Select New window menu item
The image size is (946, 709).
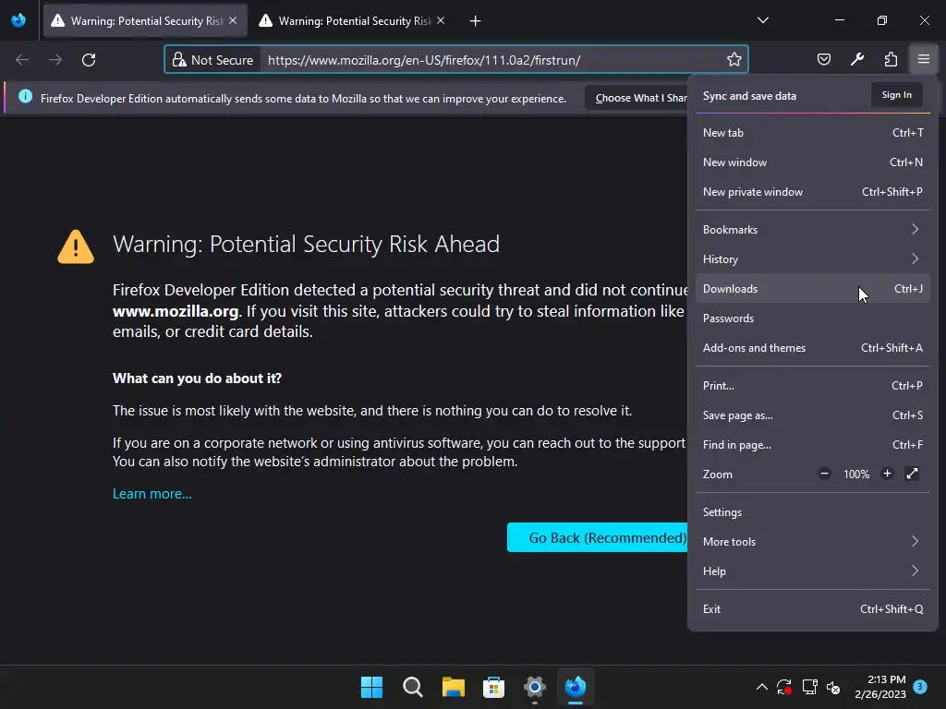pyautogui.click(x=813, y=162)
